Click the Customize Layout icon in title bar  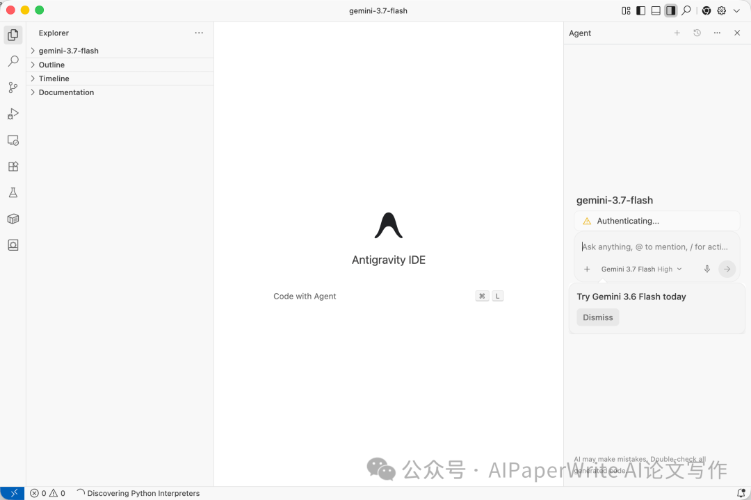(x=626, y=10)
